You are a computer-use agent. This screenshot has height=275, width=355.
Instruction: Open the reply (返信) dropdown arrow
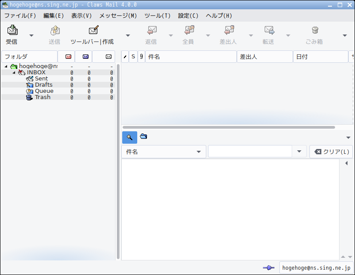tap(171, 35)
